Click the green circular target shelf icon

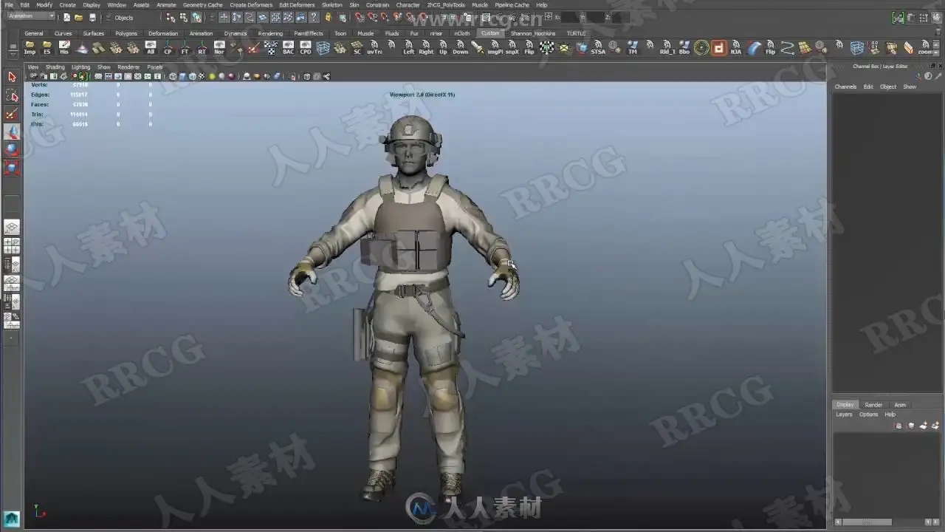pyautogui.click(x=701, y=48)
